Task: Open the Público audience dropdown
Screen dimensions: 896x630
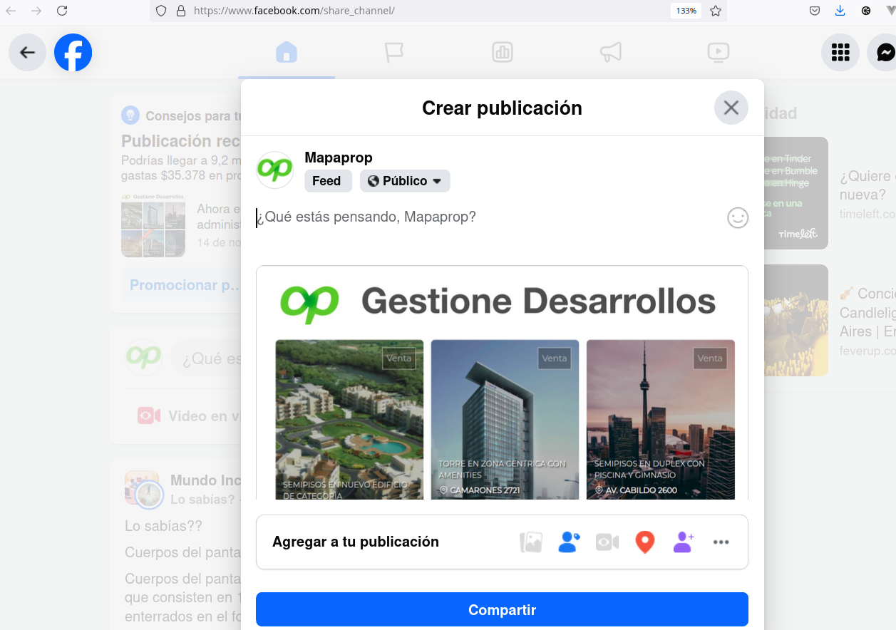Action: (x=405, y=181)
